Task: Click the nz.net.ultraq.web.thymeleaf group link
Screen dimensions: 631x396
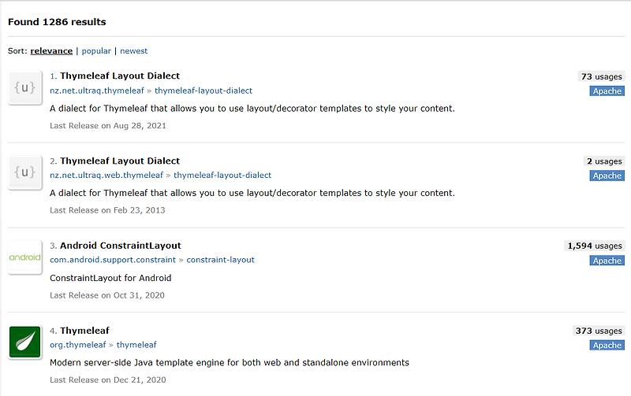Action: (106, 176)
